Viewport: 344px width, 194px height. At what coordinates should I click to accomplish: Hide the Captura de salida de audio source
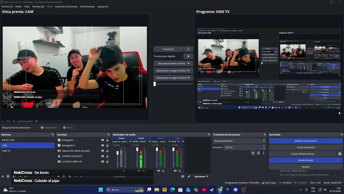pos(102,151)
